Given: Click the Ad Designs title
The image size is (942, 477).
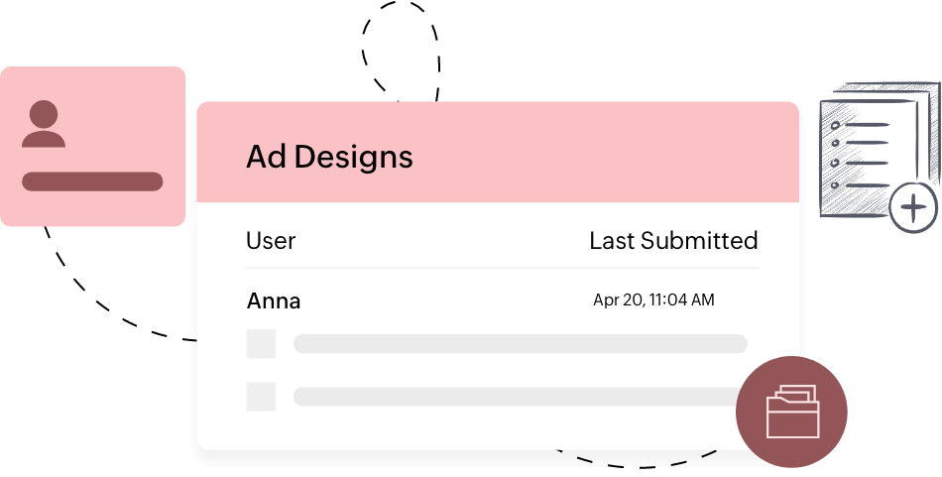Looking at the screenshot, I should point(329,156).
